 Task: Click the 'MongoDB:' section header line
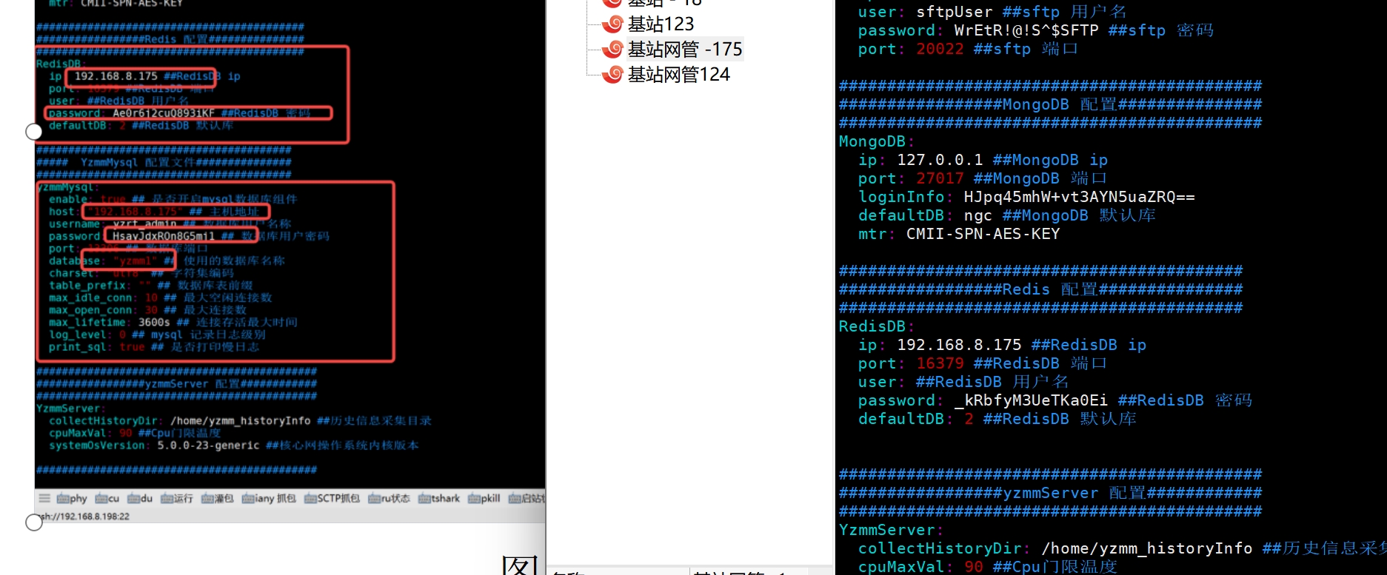[876, 141]
